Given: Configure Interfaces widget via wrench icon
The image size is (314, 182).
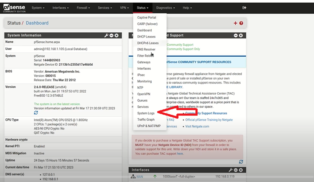Looking at the screenshot, I should (230, 170).
